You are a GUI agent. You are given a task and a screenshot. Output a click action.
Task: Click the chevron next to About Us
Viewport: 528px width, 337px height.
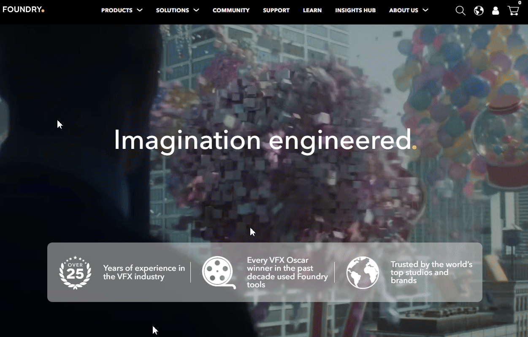click(x=426, y=10)
